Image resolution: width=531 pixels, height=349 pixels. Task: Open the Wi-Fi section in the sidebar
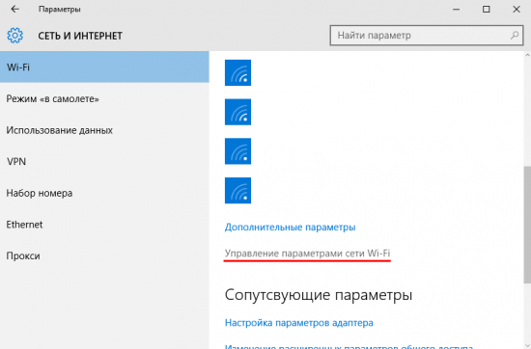click(104, 67)
